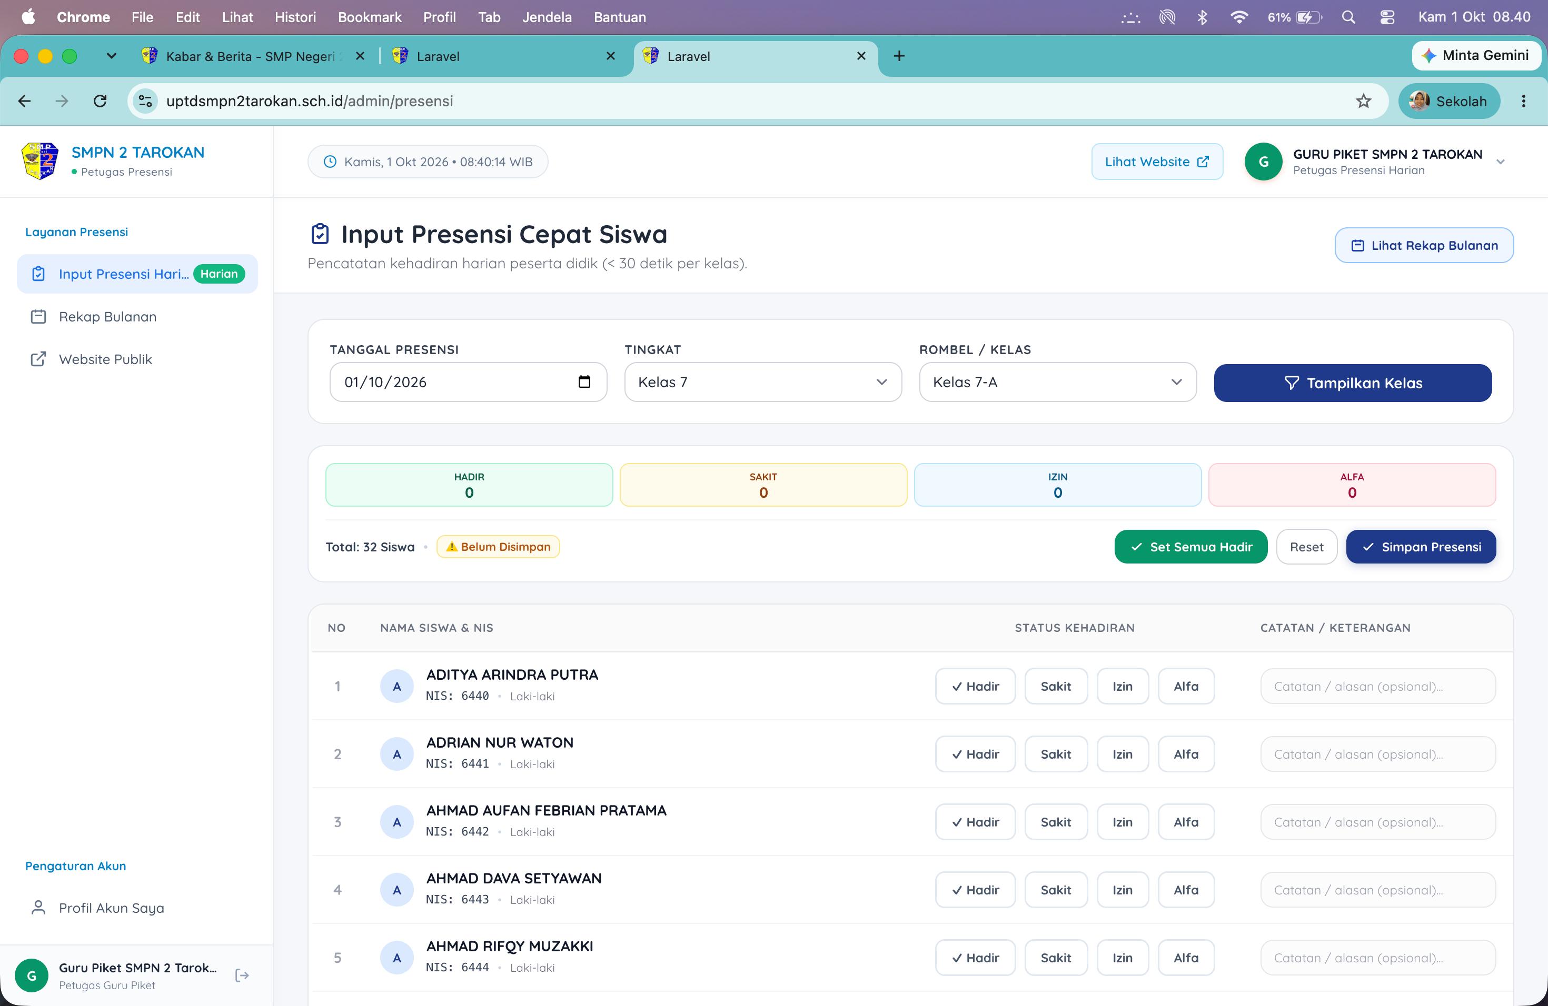The width and height of the screenshot is (1548, 1006).
Task: Open the Rombel dropdown showing Kelas 7-A
Action: coord(1058,382)
